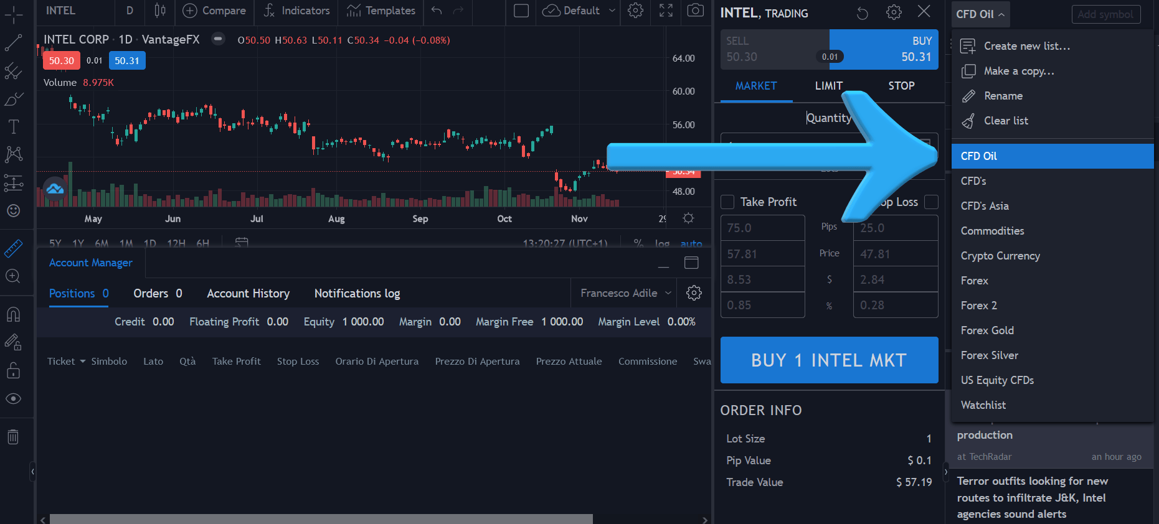Collapse the INTEL CORP legend indicator
This screenshot has width=1159, height=524.
point(218,39)
